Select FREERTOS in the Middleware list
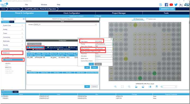The width and height of the screenshot is (190, 104). point(13,60)
